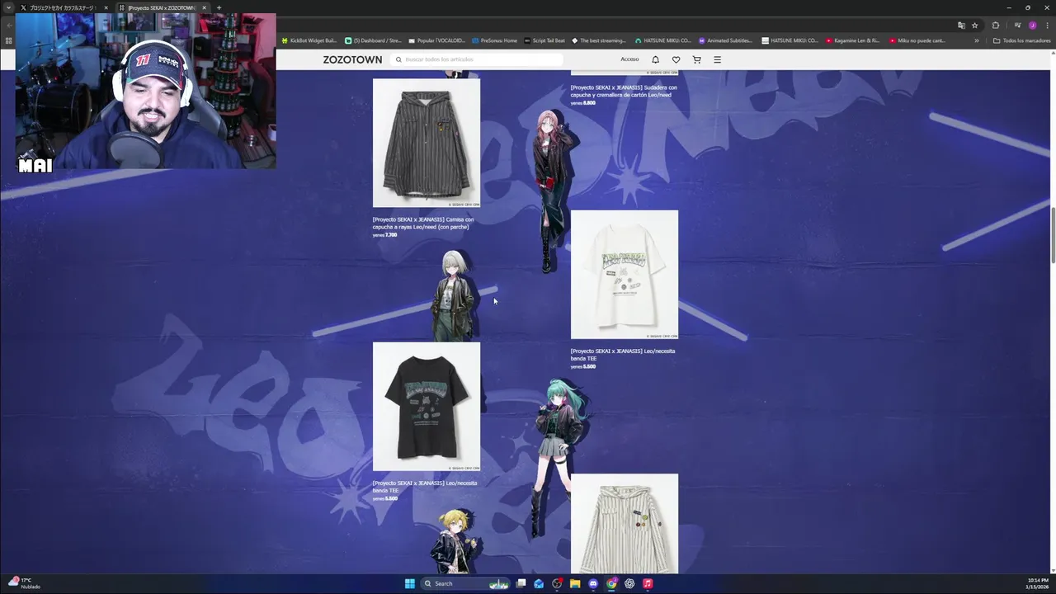Open ChatGPT from the taskbar
Image resolution: width=1056 pixels, height=594 pixels.
pos(629,583)
